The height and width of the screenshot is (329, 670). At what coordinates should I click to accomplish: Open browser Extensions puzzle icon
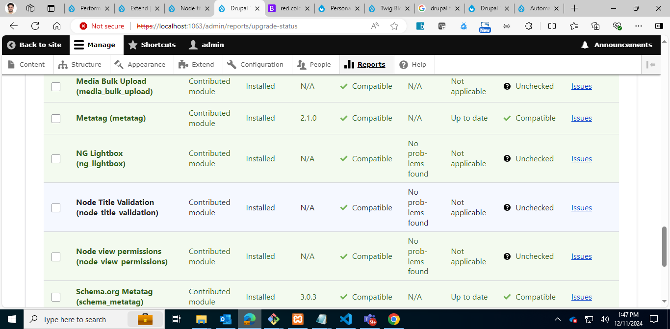click(x=528, y=26)
